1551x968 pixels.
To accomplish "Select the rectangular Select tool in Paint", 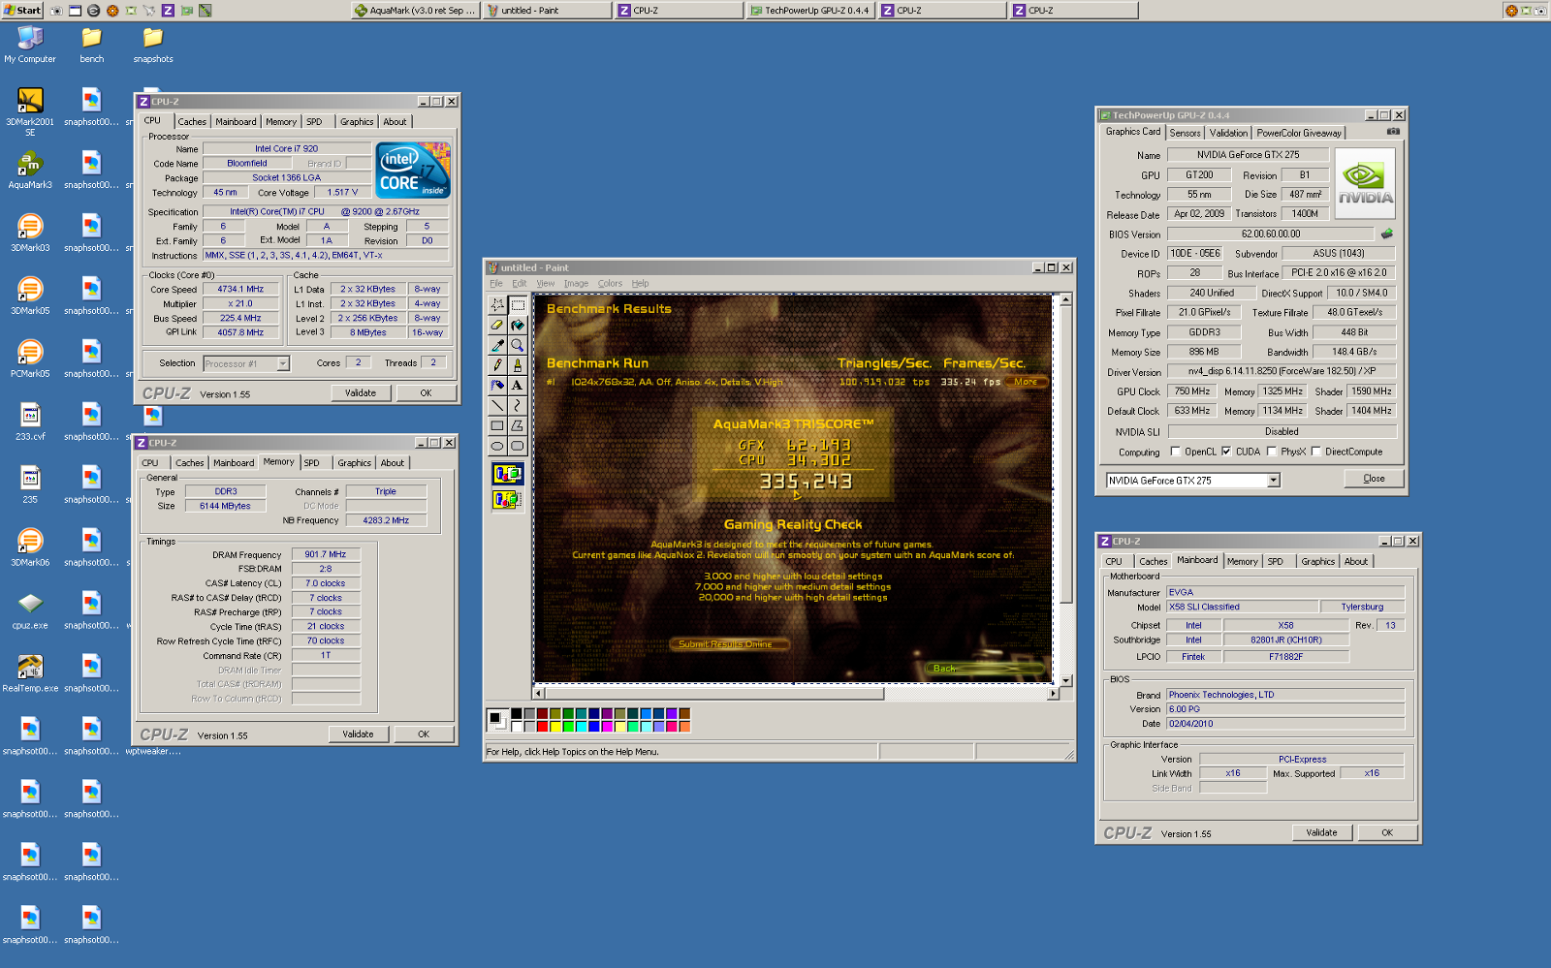I will pyautogui.click(x=518, y=304).
